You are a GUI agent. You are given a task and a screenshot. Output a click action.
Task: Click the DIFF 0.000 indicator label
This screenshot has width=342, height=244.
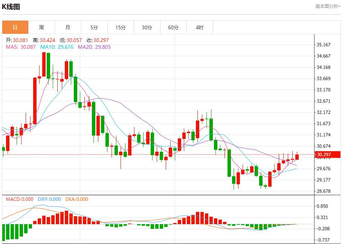(49, 199)
